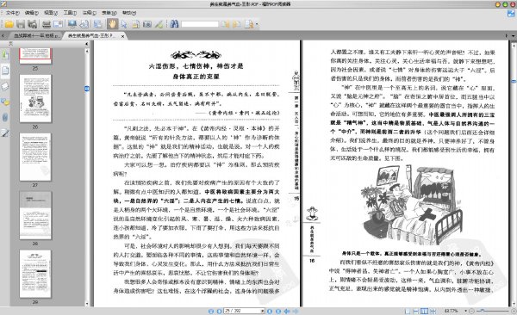Viewport: 517px width, 315px height.
Task: Click the pencil/typewriter tool icon
Action: click(x=159, y=24)
